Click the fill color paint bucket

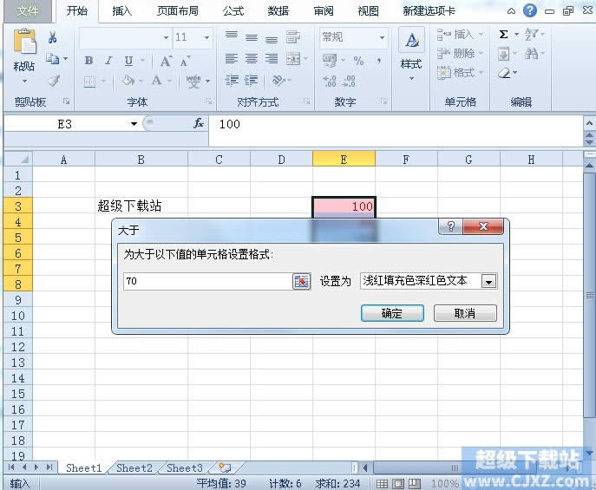[128, 81]
